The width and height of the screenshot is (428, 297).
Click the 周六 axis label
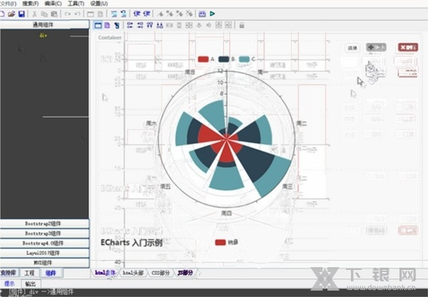tap(151, 124)
